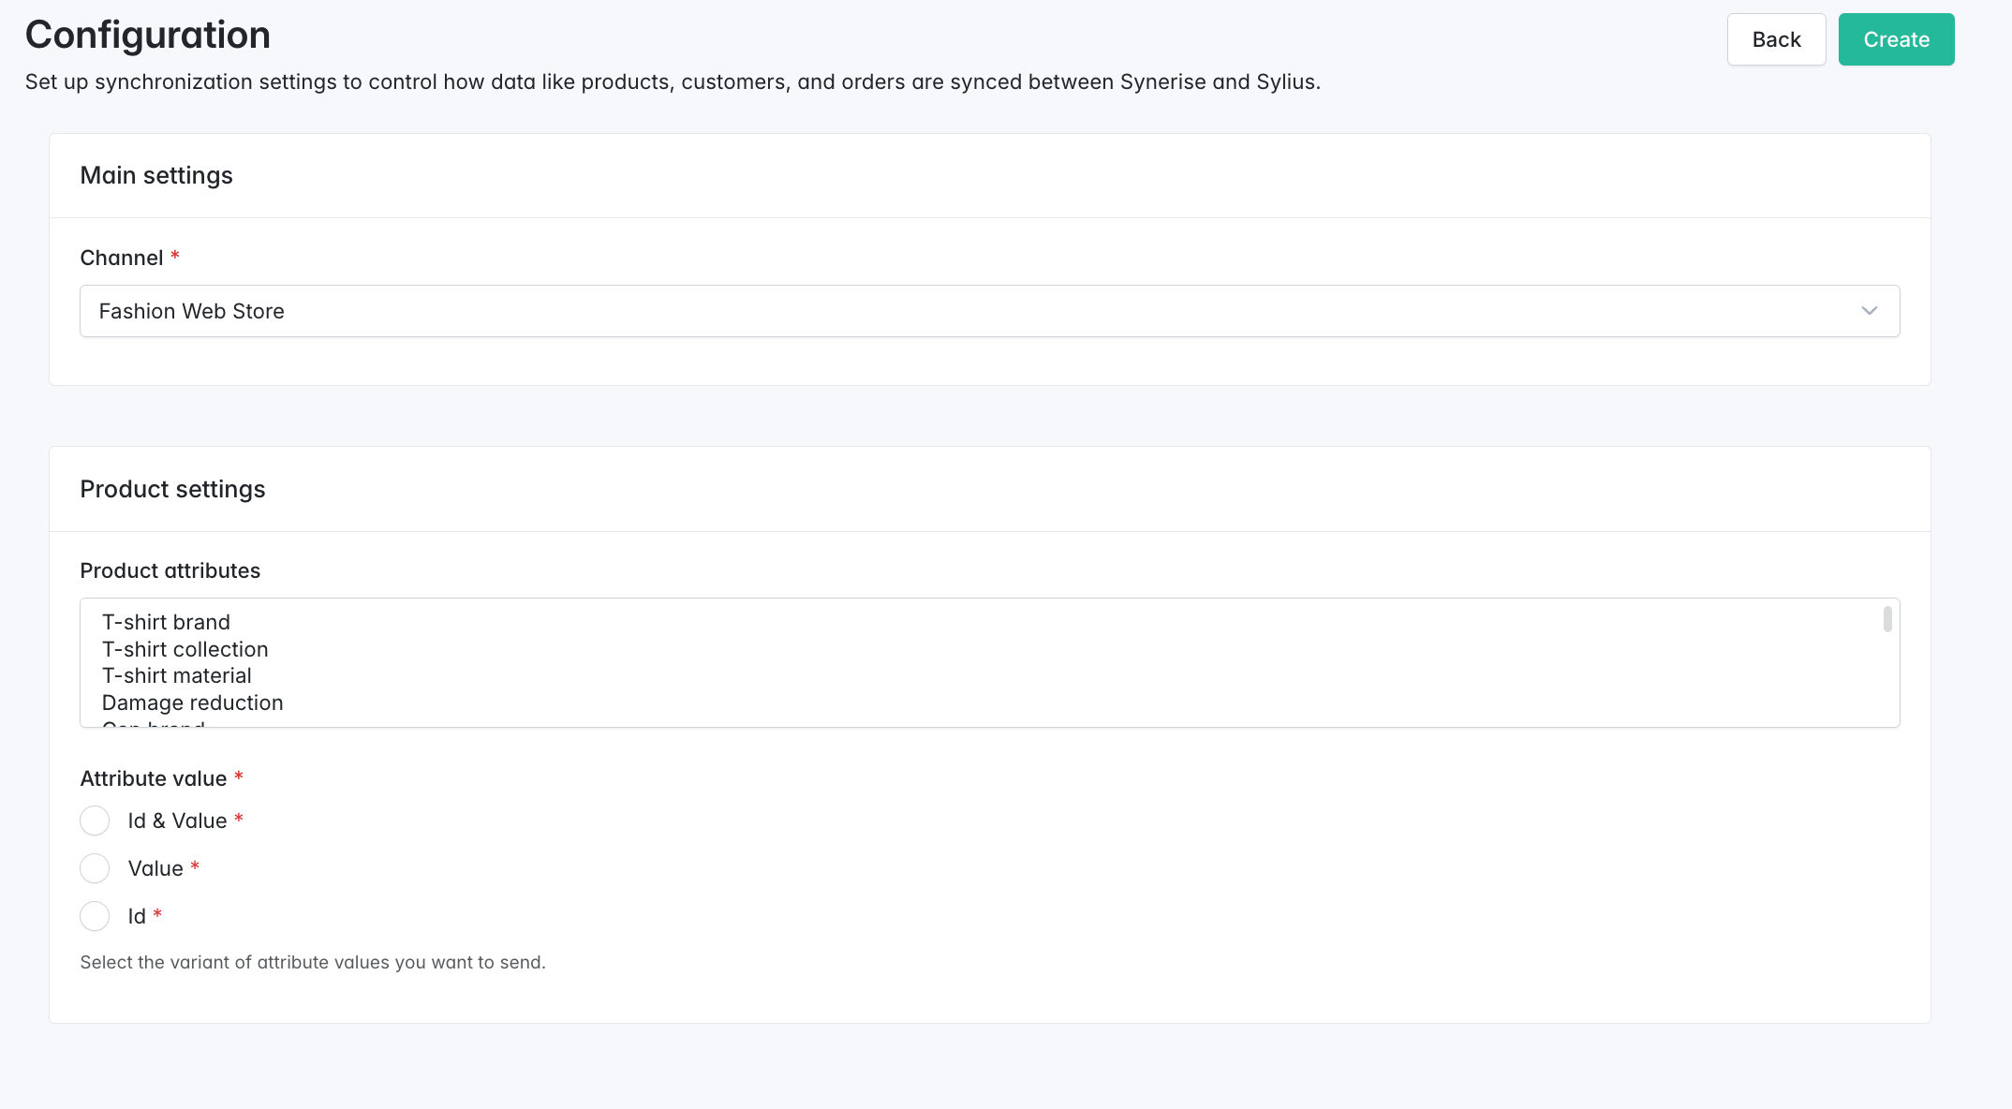Click the Product settings section header

pos(172,488)
